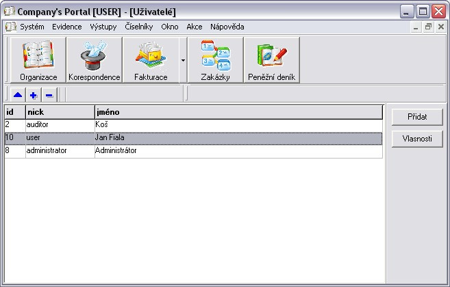The height and width of the screenshot is (287, 450).
Task: Expand the Fakturace dropdown arrow
Action: 183,60
